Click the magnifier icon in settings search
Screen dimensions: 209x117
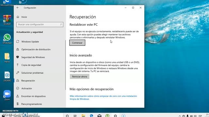(x=61, y=24)
